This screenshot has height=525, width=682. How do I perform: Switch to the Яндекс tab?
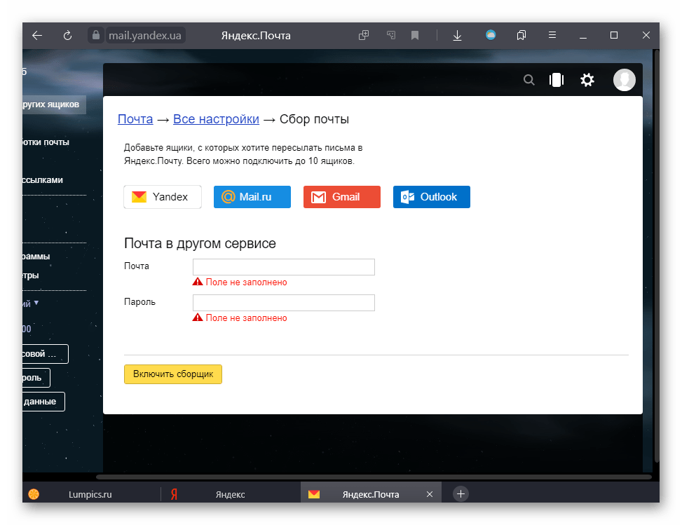click(229, 494)
